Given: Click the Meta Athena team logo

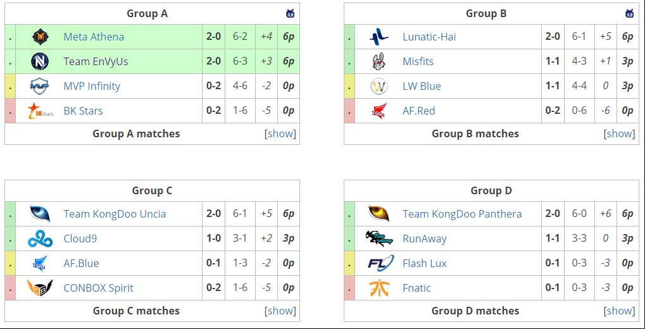Looking at the screenshot, I should click(x=41, y=37).
